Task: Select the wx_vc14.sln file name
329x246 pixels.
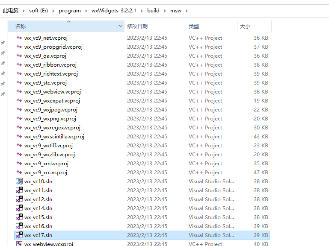Action: point(38,208)
